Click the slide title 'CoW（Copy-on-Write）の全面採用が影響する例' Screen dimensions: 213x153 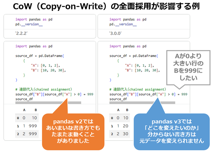(106, 6)
